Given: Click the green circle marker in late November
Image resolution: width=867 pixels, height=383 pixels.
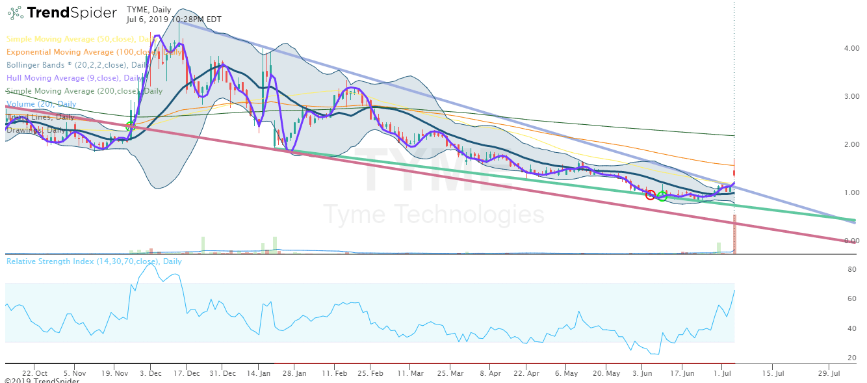Looking at the screenshot, I should coord(130,125).
